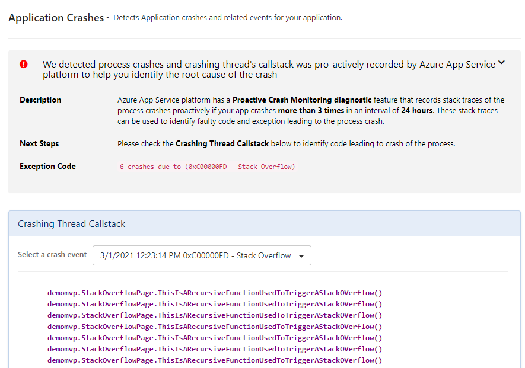525x368 pixels.
Task: Collapse the crash alert using the chevron
Action: tap(501, 62)
